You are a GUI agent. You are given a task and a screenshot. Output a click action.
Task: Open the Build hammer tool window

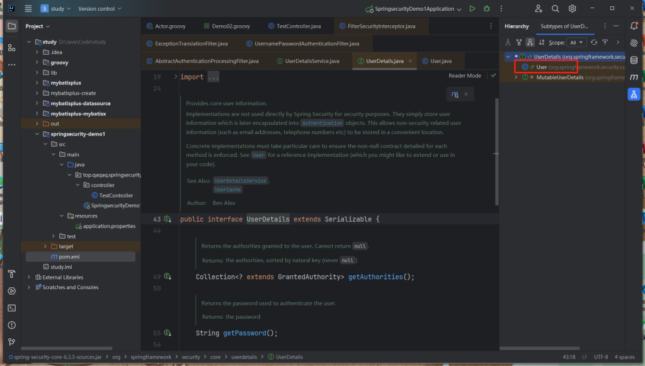pyautogui.click(x=11, y=274)
